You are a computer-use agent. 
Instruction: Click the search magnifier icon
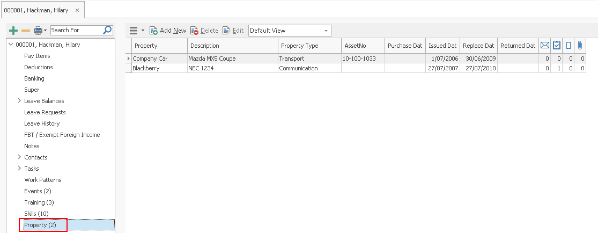point(107,30)
